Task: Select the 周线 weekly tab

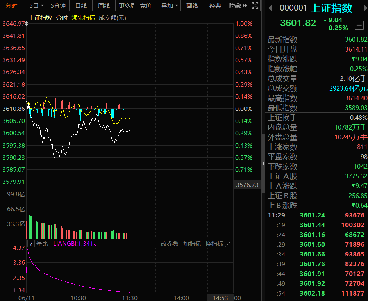Action: click(x=104, y=5)
